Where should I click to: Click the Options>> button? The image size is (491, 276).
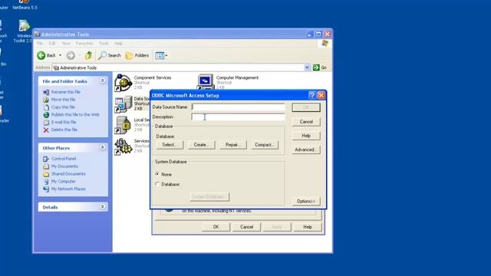pos(306,201)
